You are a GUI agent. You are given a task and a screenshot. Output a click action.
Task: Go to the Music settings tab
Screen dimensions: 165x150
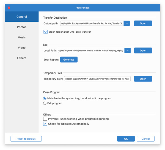22,37
